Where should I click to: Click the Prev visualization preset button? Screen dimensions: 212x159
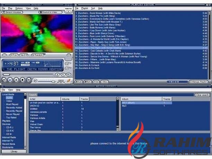tap(14, 55)
